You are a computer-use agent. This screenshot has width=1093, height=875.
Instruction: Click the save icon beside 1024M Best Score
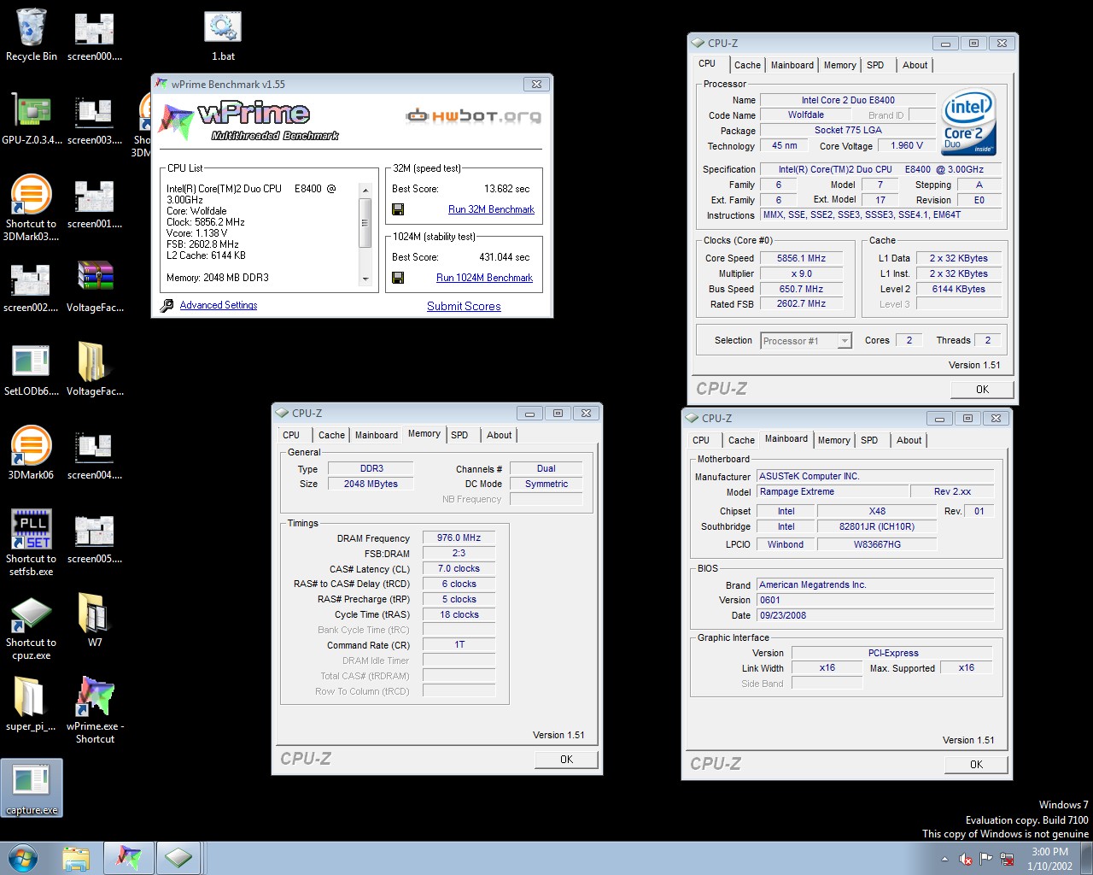pyautogui.click(x=398, y=278)
